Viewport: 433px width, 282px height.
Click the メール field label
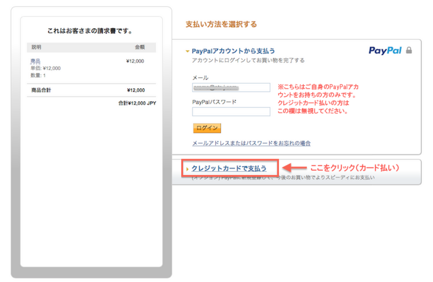(200, 78)
